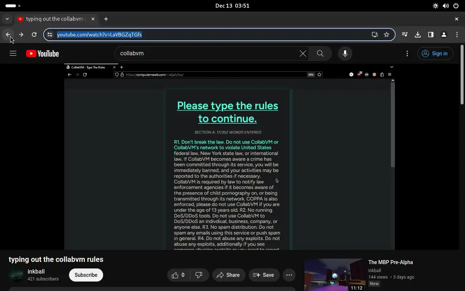Sign in to YouTube
The width and height of the screenshot is (465, 291).
[435, 53]
